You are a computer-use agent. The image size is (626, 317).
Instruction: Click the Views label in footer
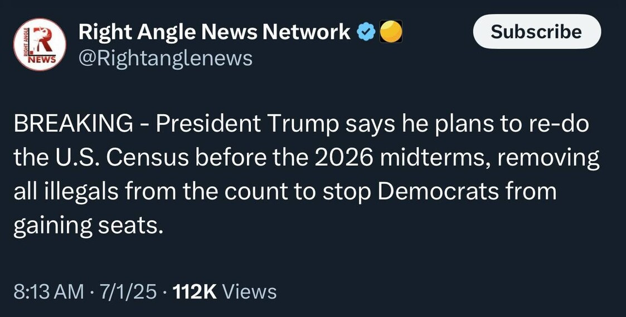click(x=250, y=291)
